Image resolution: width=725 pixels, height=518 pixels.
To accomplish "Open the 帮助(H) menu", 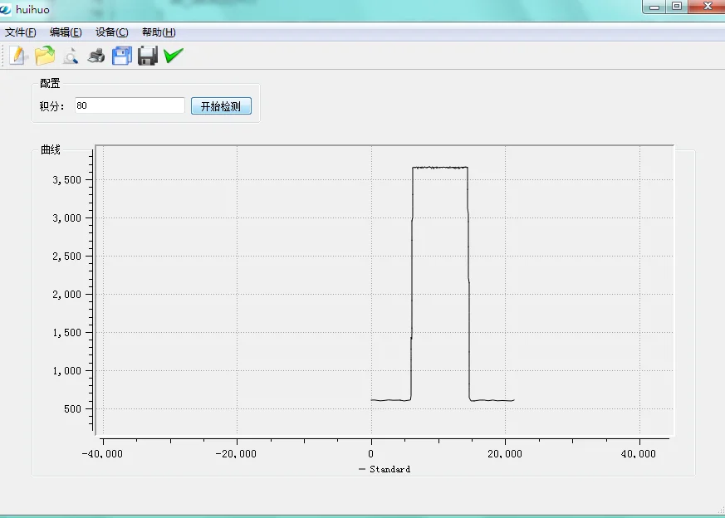I will point(159,32).
